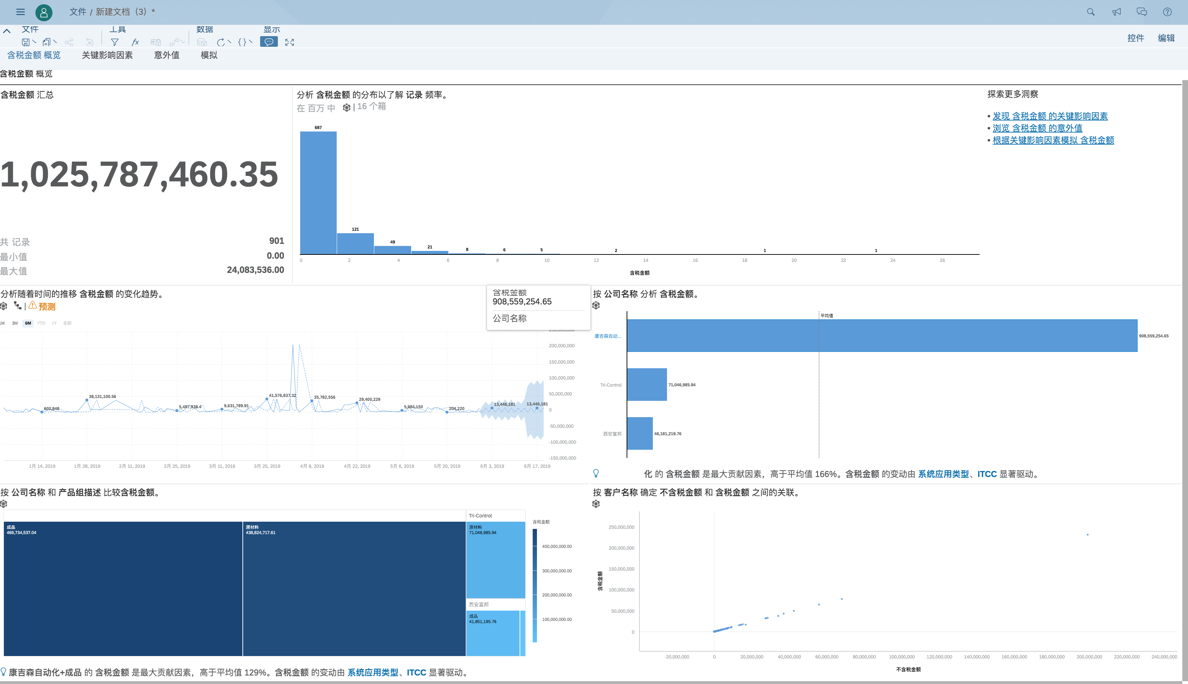
Task: Click the save floppy disk icon
Action: pyautogui.click(x=26, y=42)
